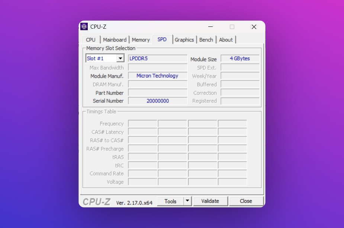Image resolution: width=344 pixels, height=228 pixels.
Task: Open the Graphics tab
Action: tap(184, 40)
